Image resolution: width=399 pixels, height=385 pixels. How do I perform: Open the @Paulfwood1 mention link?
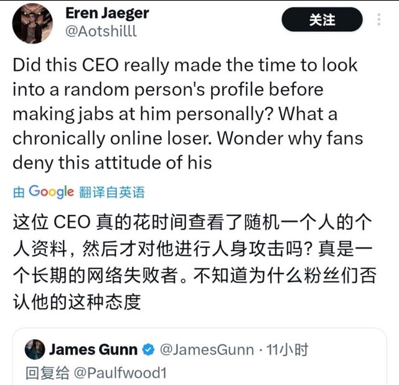tap(120, 373)
